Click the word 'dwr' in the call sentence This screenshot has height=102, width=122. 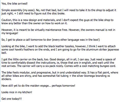click(x=49, y=40)
